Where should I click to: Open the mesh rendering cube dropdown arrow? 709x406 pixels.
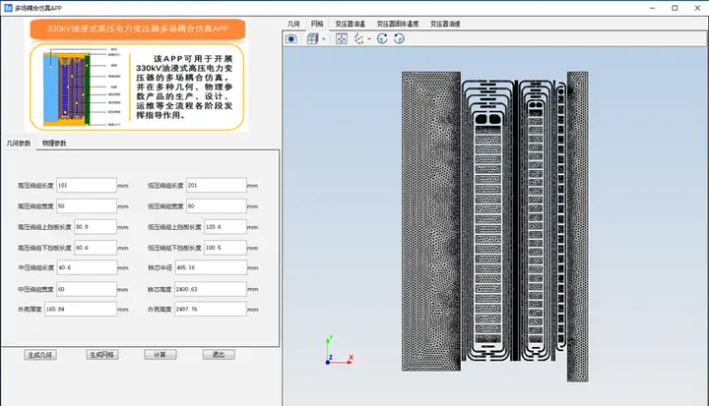point(324,39)
